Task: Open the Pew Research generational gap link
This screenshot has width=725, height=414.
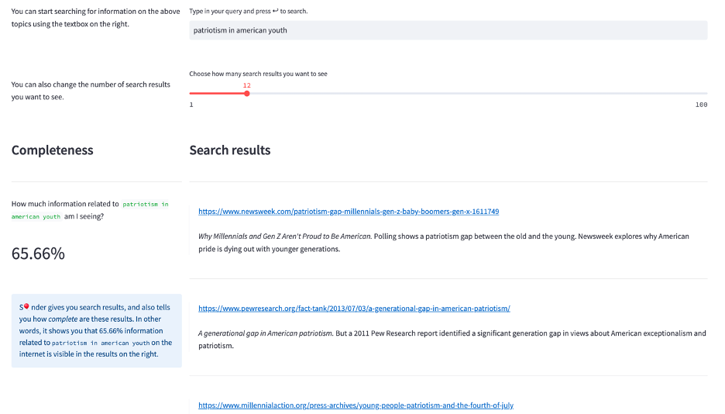Action: [354, 309]
